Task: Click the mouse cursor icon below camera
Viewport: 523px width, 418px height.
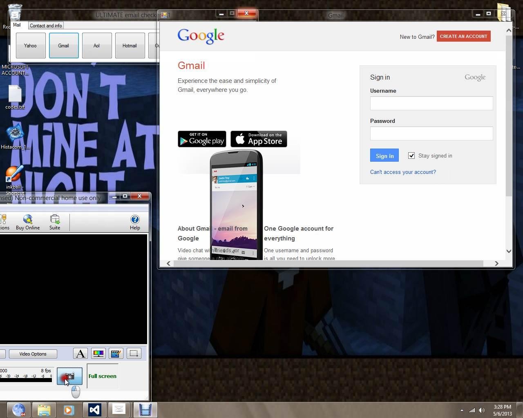Action: 76,392
